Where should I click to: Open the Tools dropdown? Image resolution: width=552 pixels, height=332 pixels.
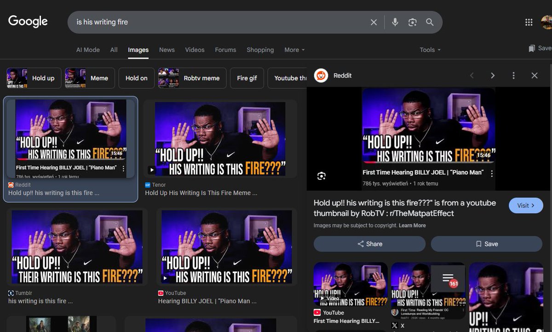click(x=430, y=50)
